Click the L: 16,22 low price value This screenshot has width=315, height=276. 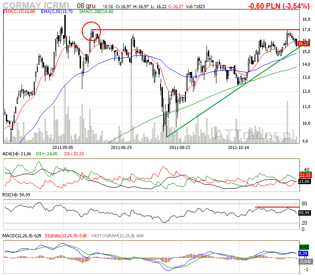[x=158, y=7]
